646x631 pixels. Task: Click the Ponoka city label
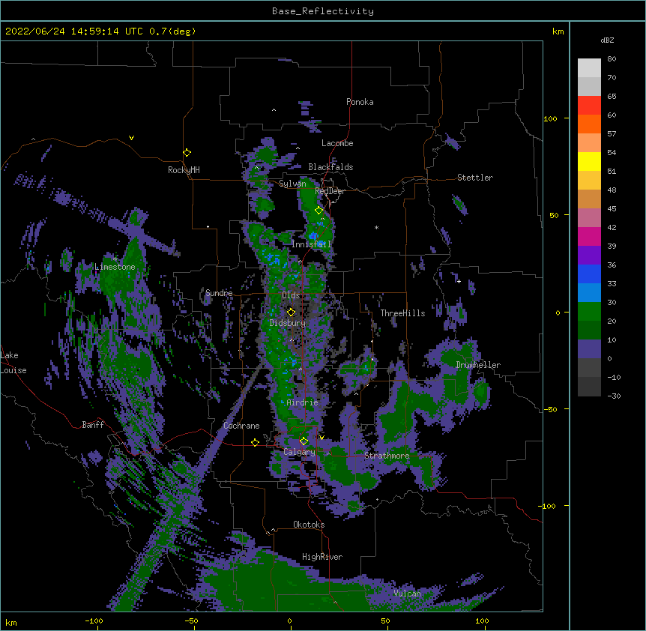(360, 102)
